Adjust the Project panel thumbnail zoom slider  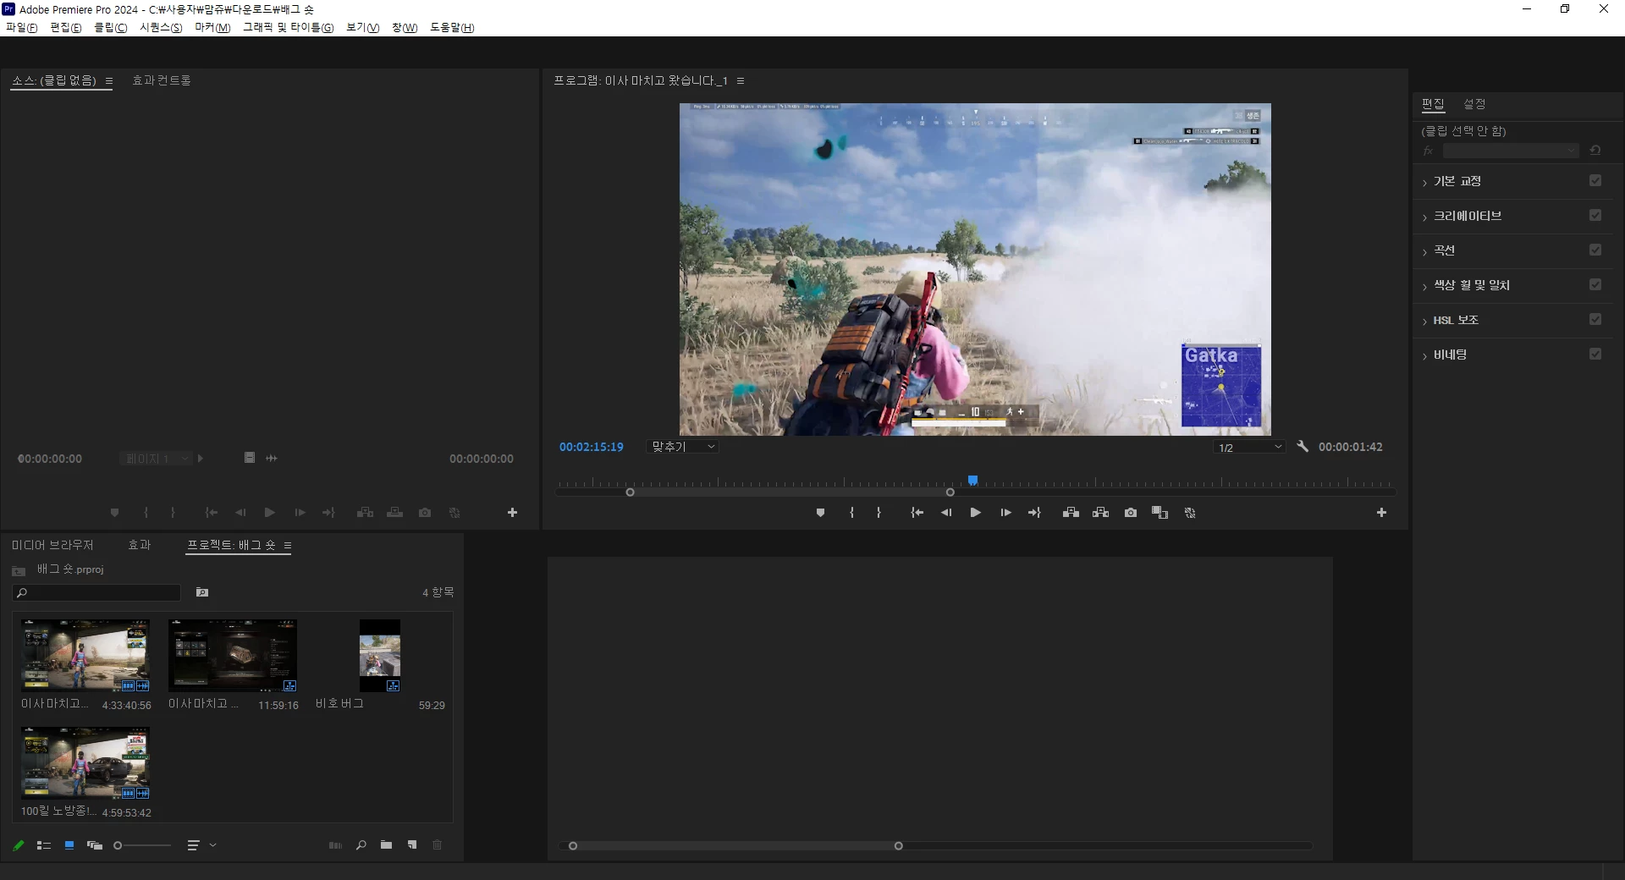pyautogui.click(x=142, y=845)
